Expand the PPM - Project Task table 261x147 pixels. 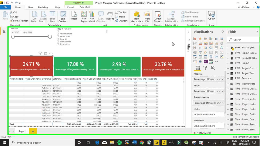228,73
